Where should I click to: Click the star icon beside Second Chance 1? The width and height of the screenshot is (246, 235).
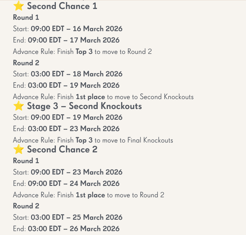19,6
